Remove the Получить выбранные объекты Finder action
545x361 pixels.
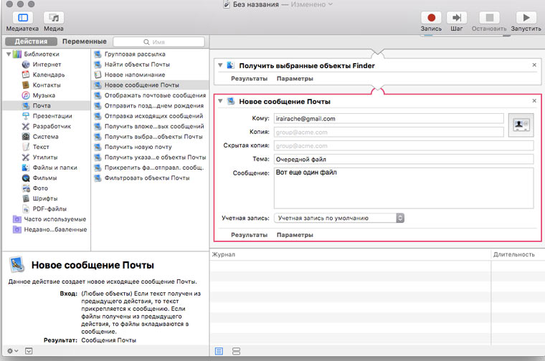534,65
